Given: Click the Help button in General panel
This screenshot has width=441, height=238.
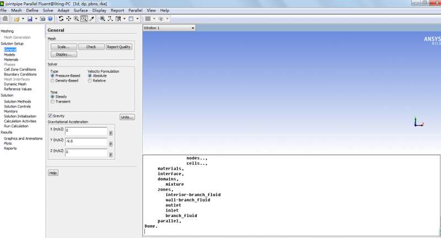Looking at the screenshot, I should pos(53,173).
